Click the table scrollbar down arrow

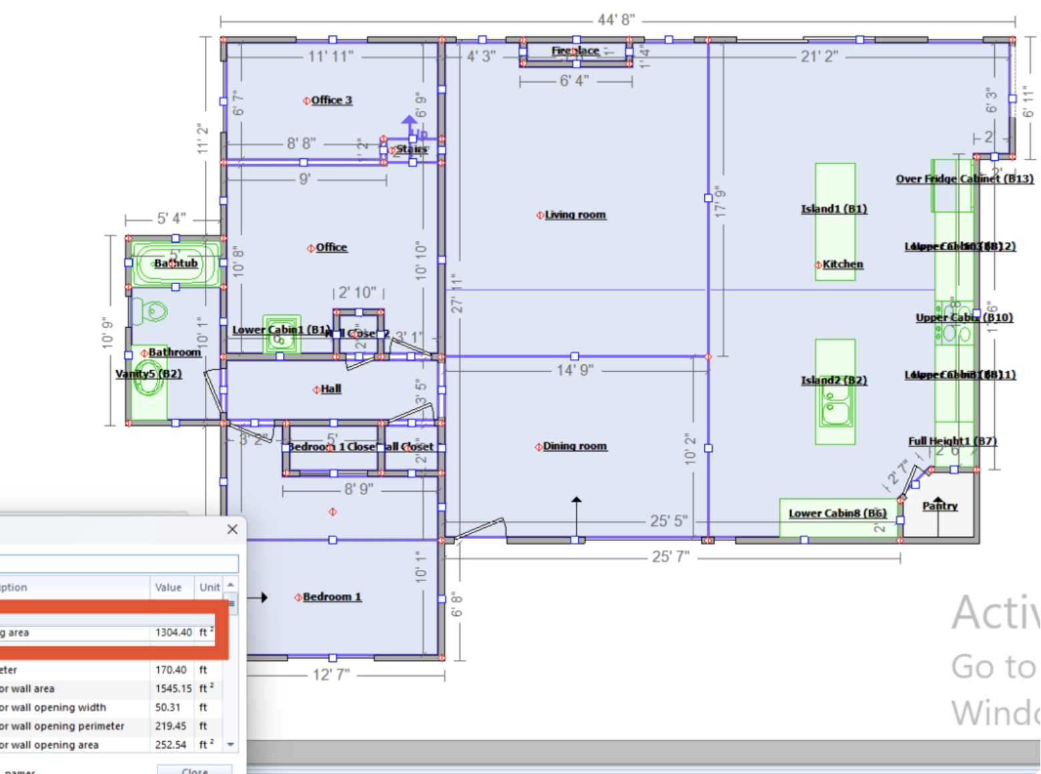[x=231, y=744]
